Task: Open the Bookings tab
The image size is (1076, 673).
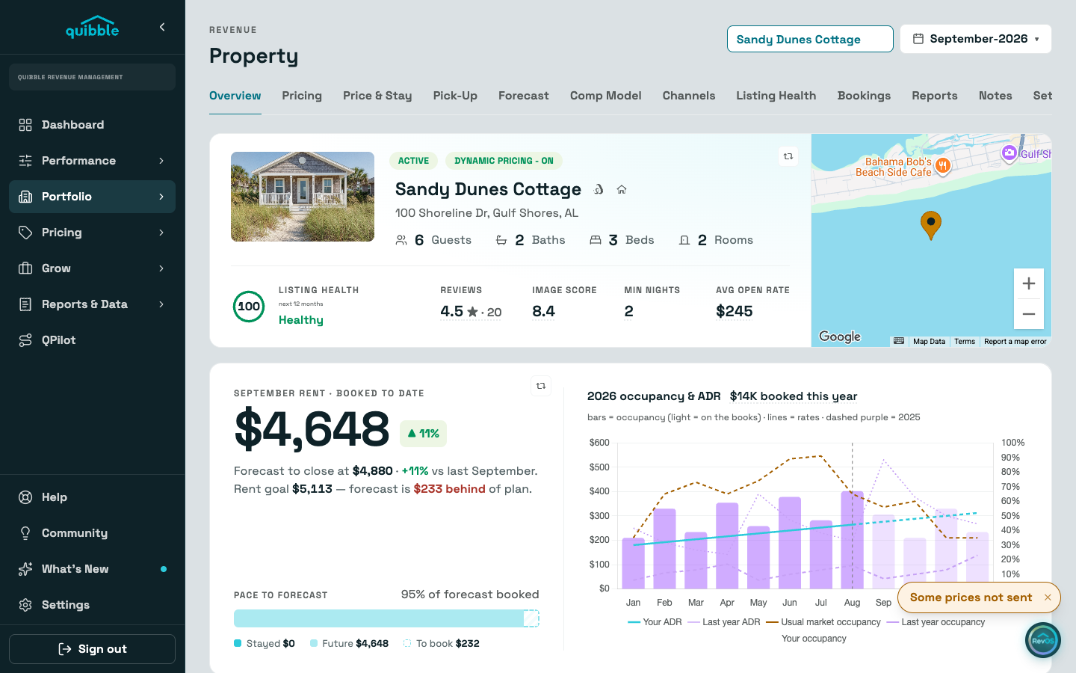Action: (864, 96)
